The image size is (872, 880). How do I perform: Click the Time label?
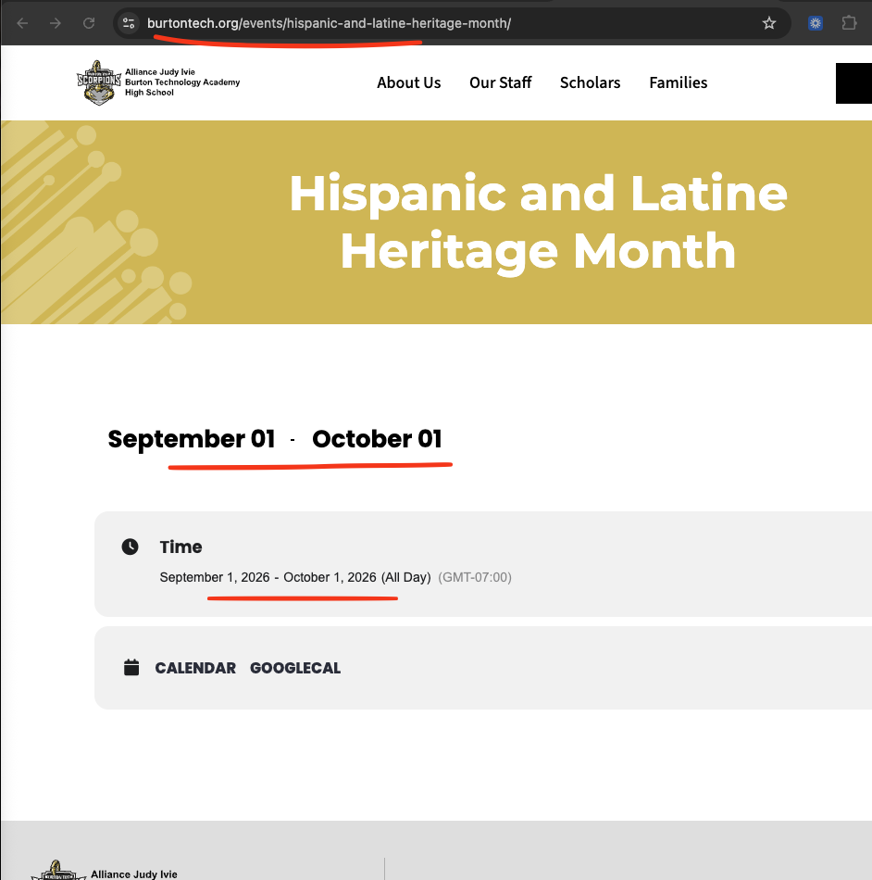pos(181,547)
